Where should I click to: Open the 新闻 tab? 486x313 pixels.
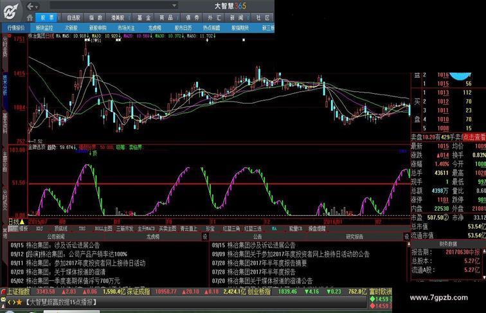click(x=237, y=17)
